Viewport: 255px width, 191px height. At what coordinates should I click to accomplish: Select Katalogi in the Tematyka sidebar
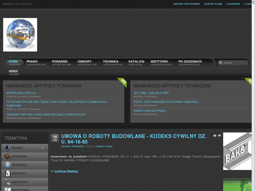pyautogui.click(x=25, y=182)
